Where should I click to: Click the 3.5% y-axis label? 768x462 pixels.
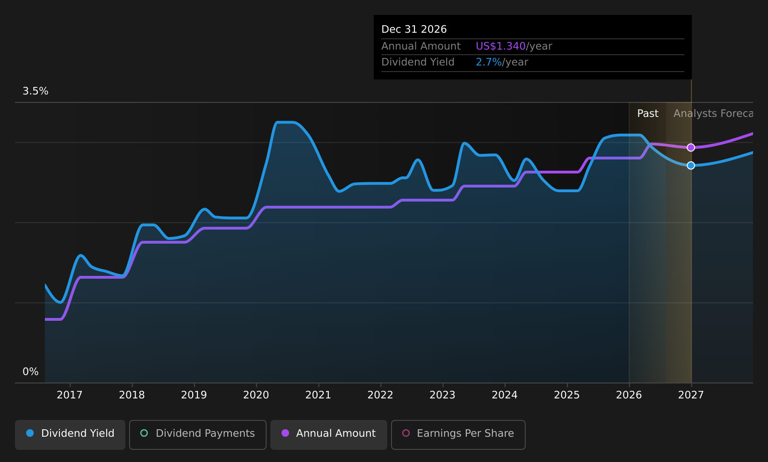36,91
